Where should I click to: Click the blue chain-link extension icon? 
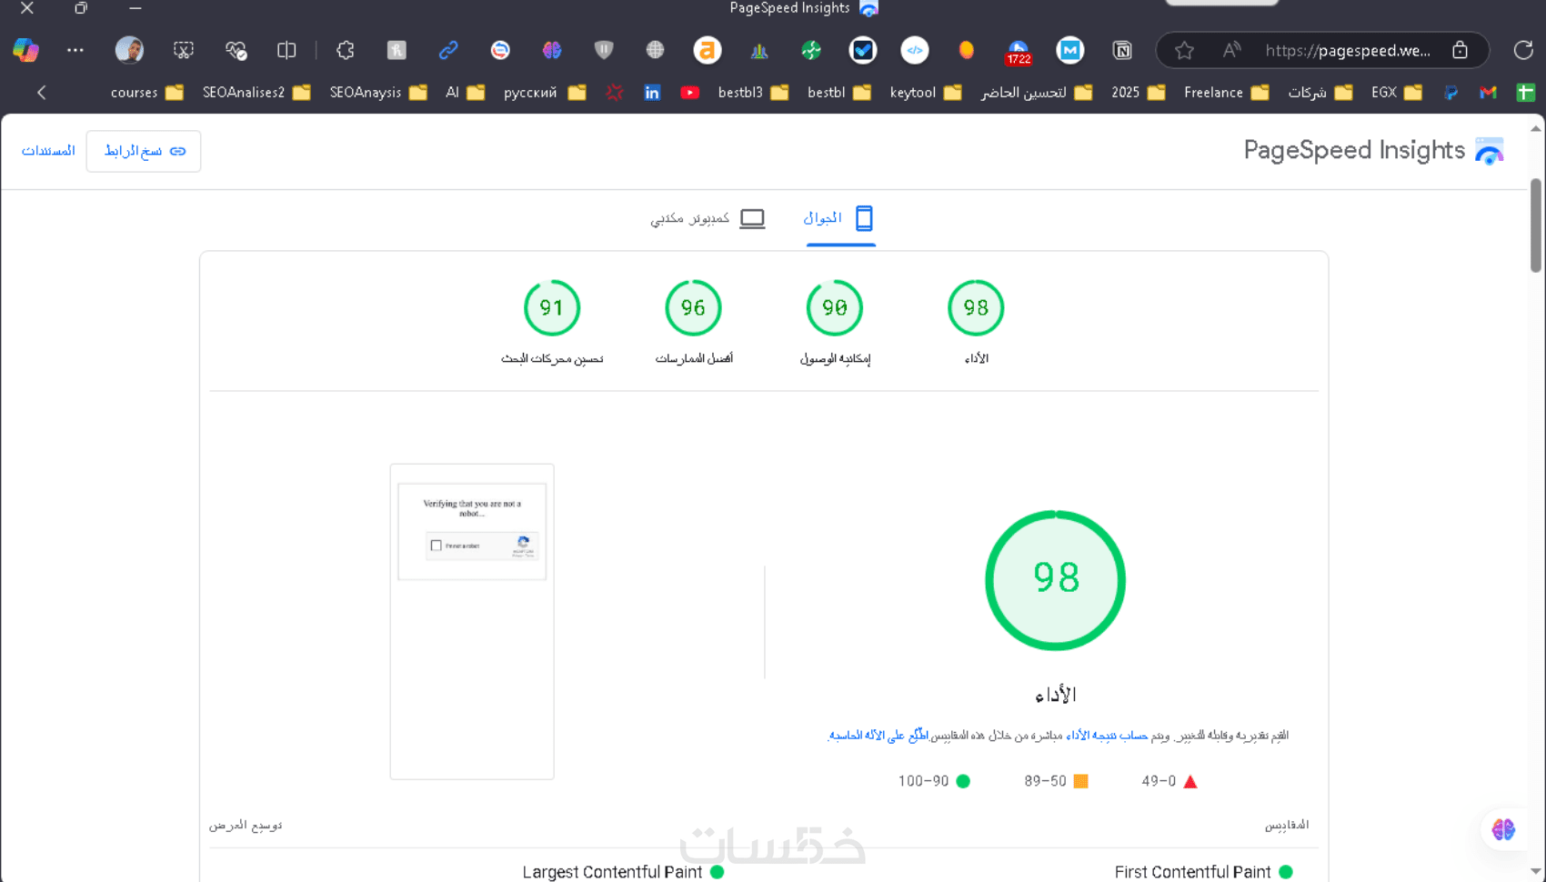click(448, 50)
